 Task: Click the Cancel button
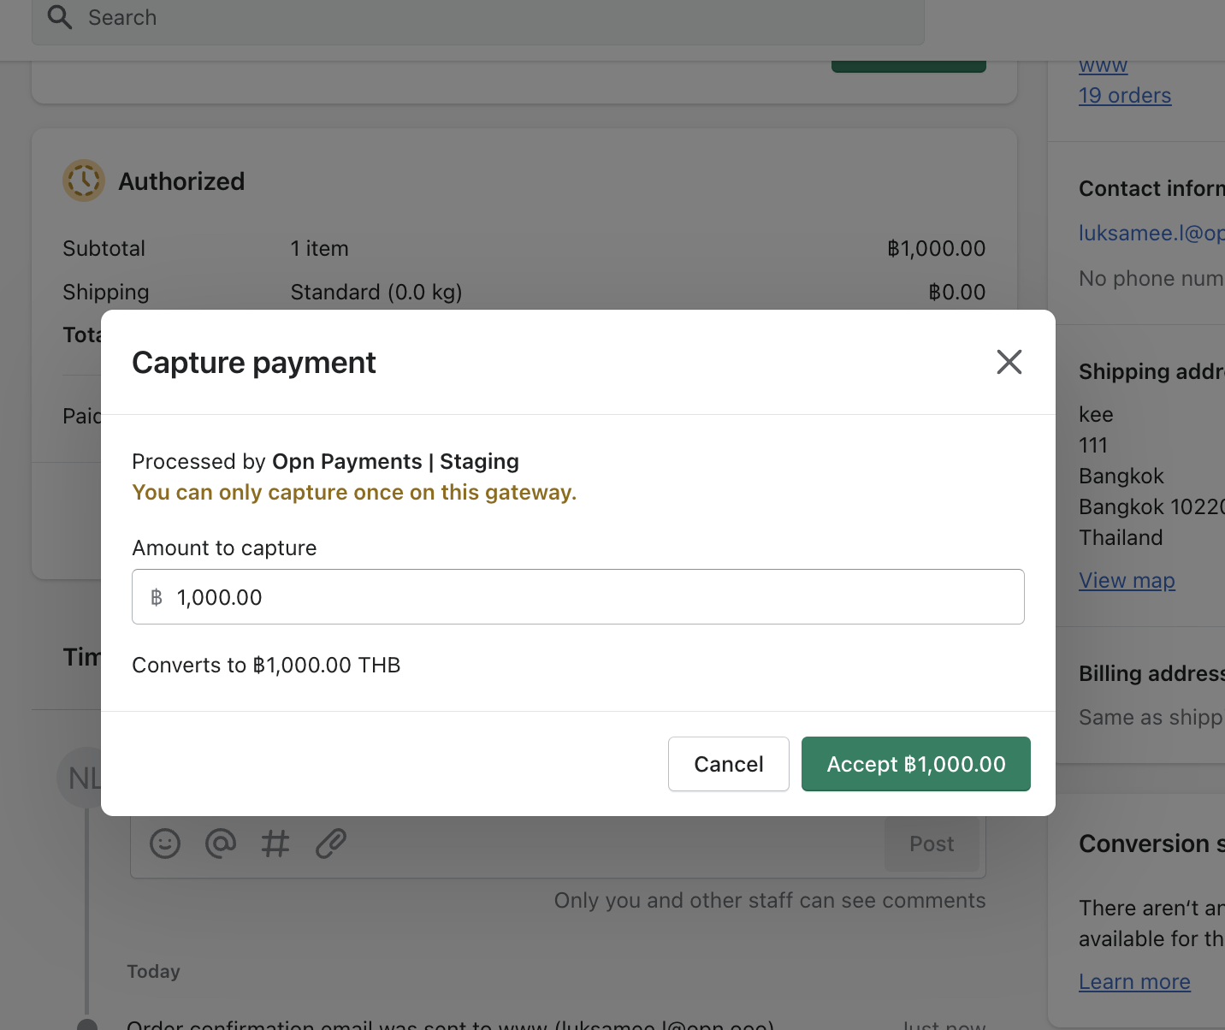tap(728, 764)
